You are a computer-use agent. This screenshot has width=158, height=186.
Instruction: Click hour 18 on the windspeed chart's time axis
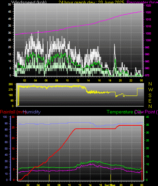[110, 80]
